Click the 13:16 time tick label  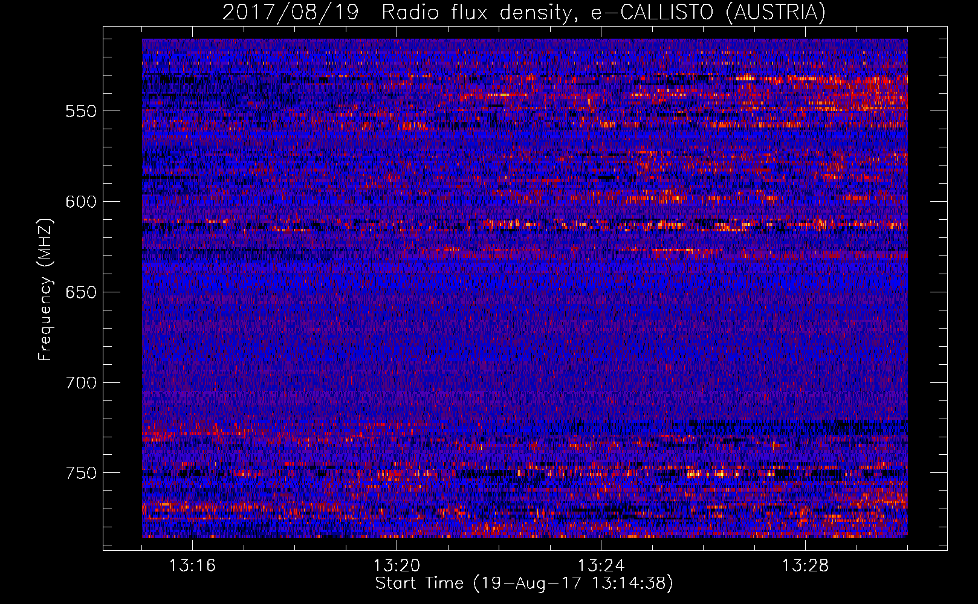(x=192, y=566)
